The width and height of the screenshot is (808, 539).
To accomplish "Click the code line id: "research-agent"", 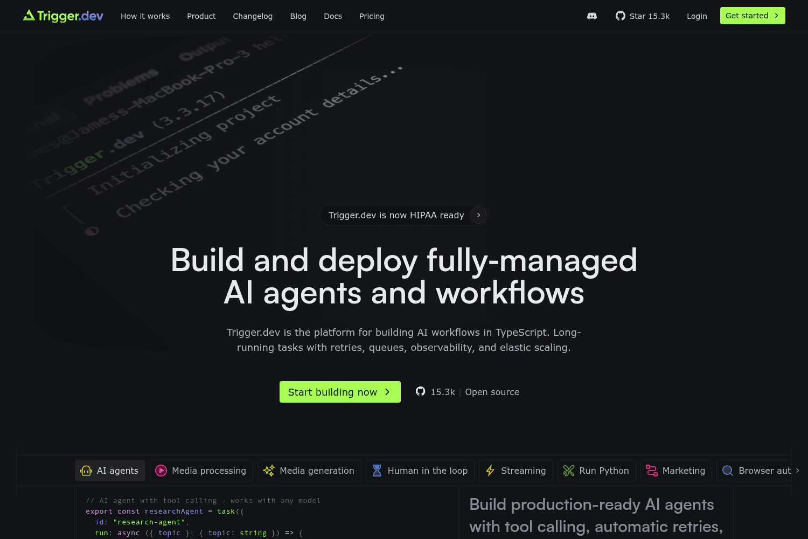I will click(142, 522).
